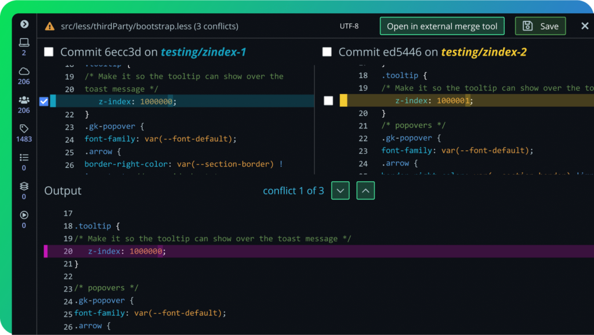
Task: Go to previous conflict with up chevron
Action: [x=365, y=190]
